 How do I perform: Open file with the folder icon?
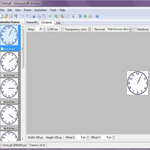[6, 16]
